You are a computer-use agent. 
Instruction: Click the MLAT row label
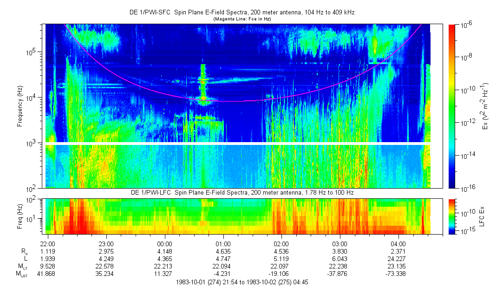[x=21, y=274]
